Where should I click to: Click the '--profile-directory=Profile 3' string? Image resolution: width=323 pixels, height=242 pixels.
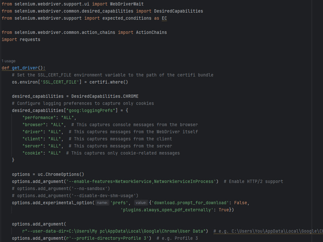(x=107, y=238)
